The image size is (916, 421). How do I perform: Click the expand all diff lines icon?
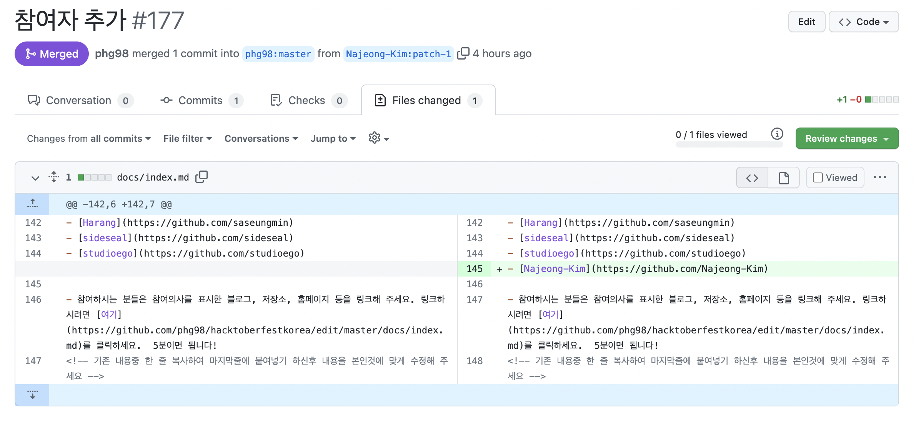54,177
